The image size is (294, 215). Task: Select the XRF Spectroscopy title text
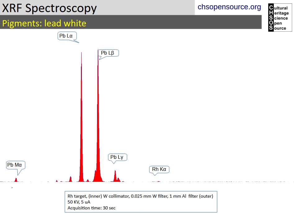[49, 8]
